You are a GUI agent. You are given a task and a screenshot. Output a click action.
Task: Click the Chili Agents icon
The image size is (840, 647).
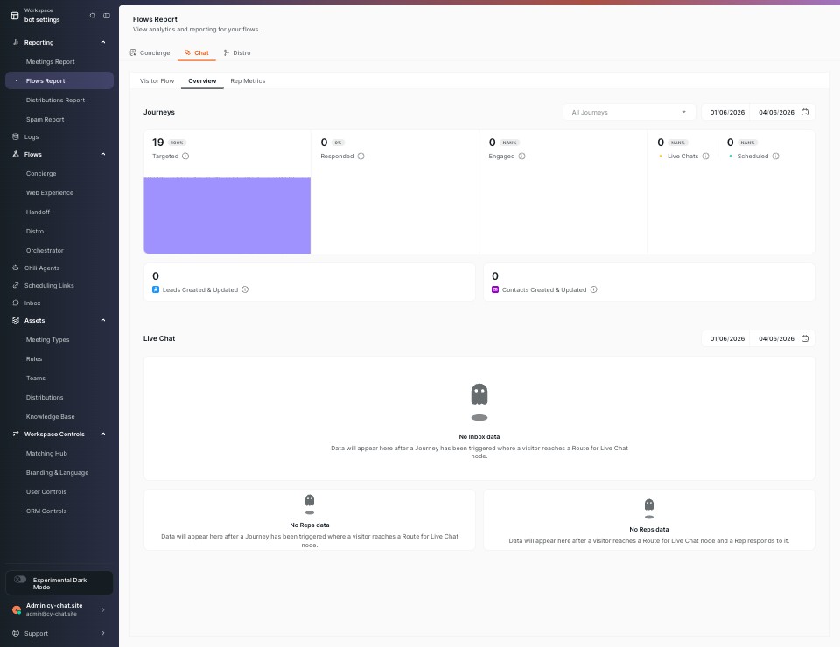pyautogui.click(x=16, y=268)
